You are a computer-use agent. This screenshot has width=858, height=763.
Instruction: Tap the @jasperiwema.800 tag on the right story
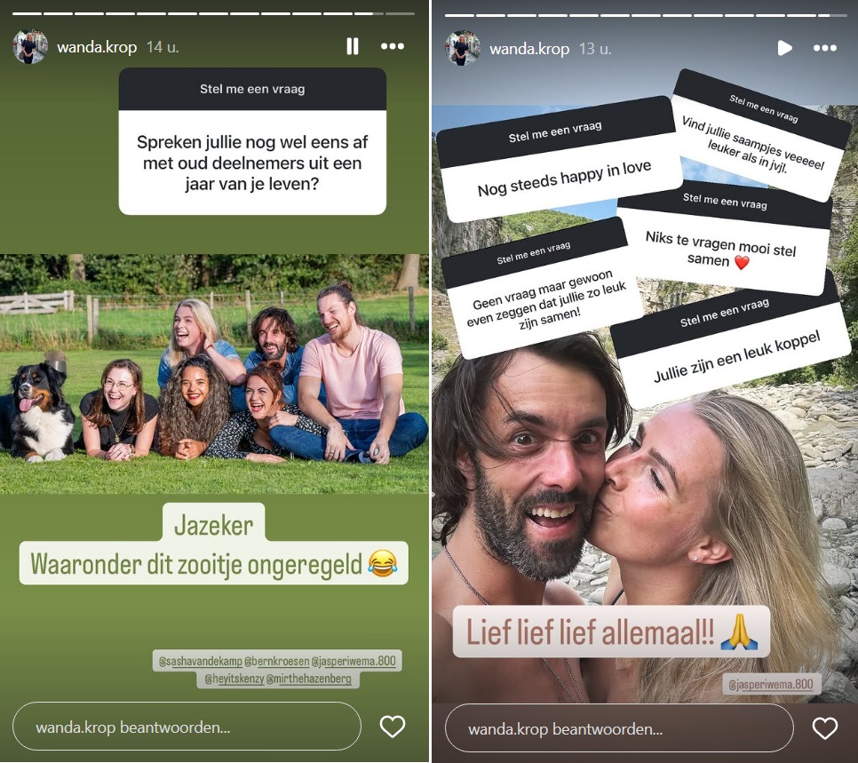[x=771, y=684]
